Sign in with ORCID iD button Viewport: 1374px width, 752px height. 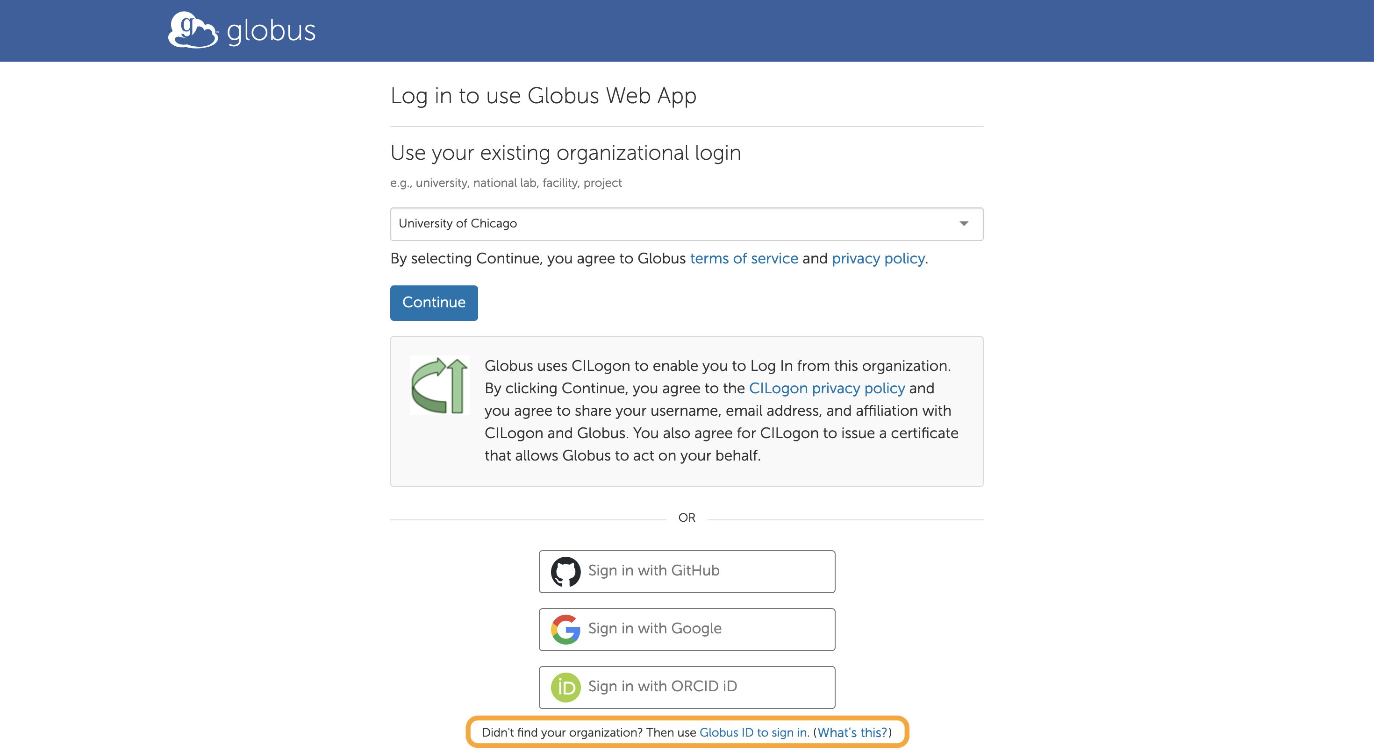687,687
